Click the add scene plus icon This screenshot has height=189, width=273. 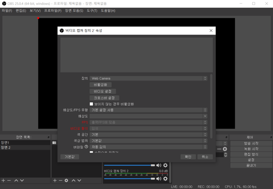(3, 181)
